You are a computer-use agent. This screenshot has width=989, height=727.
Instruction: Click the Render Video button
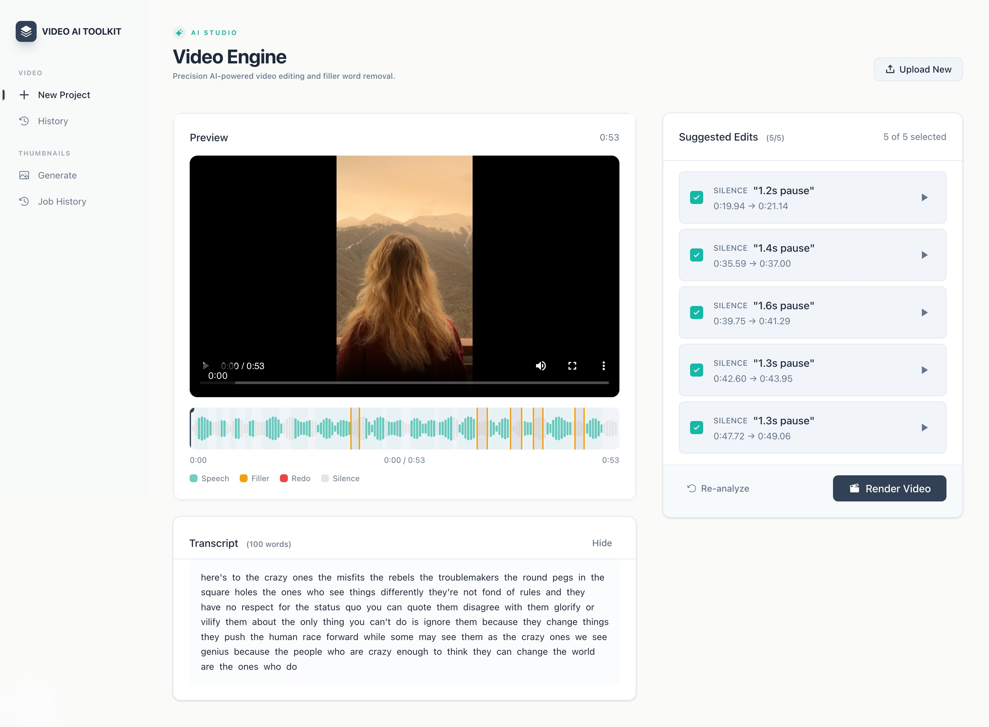[889, 488]
